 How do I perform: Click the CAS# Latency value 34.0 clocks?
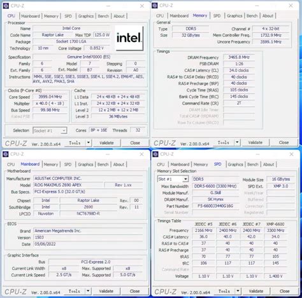tap(239, 71)
